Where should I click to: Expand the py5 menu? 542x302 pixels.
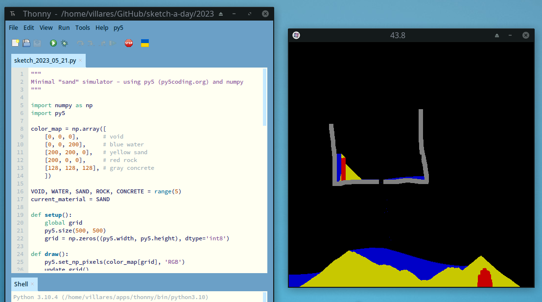coord(118,28)
